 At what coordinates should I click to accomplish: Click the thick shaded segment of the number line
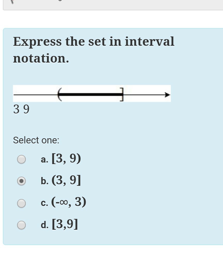(90, 94)
